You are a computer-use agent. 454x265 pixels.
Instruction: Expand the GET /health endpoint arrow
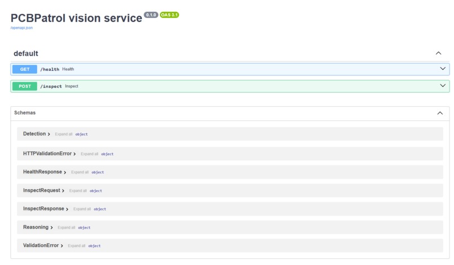coord(443,69)
